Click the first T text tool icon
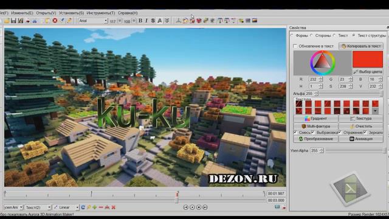Viewport: 389px width, 219px height. pos(220,21)
